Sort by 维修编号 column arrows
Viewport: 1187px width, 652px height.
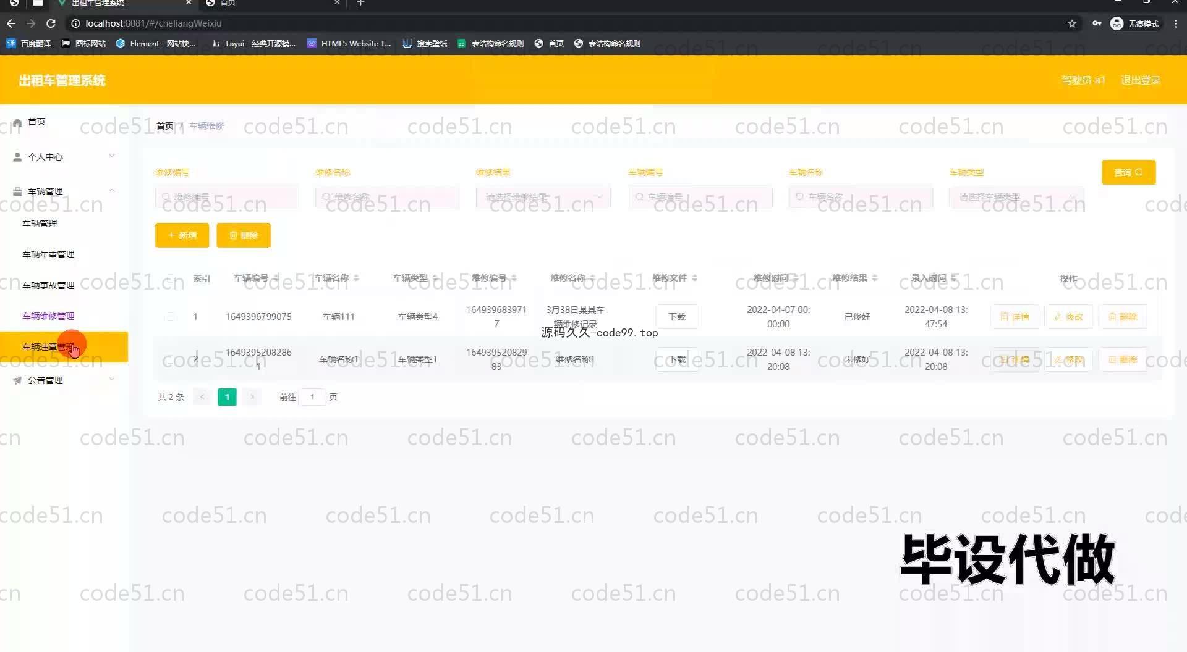[514, 278]
